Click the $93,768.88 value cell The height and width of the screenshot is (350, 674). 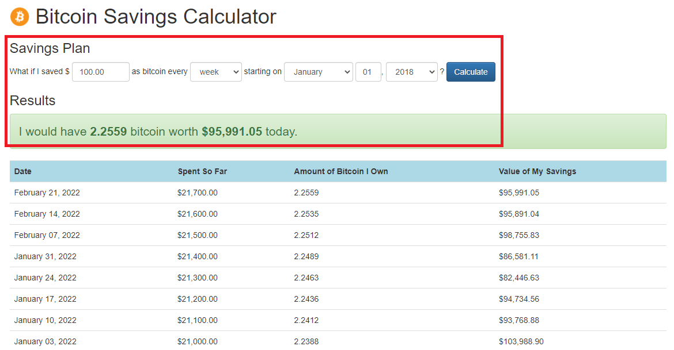click(519, 320)
